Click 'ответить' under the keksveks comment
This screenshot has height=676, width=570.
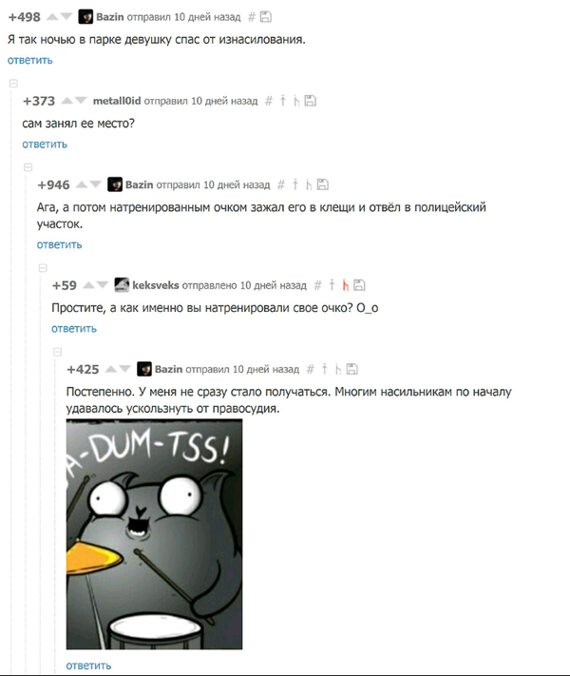click(74, 329)
